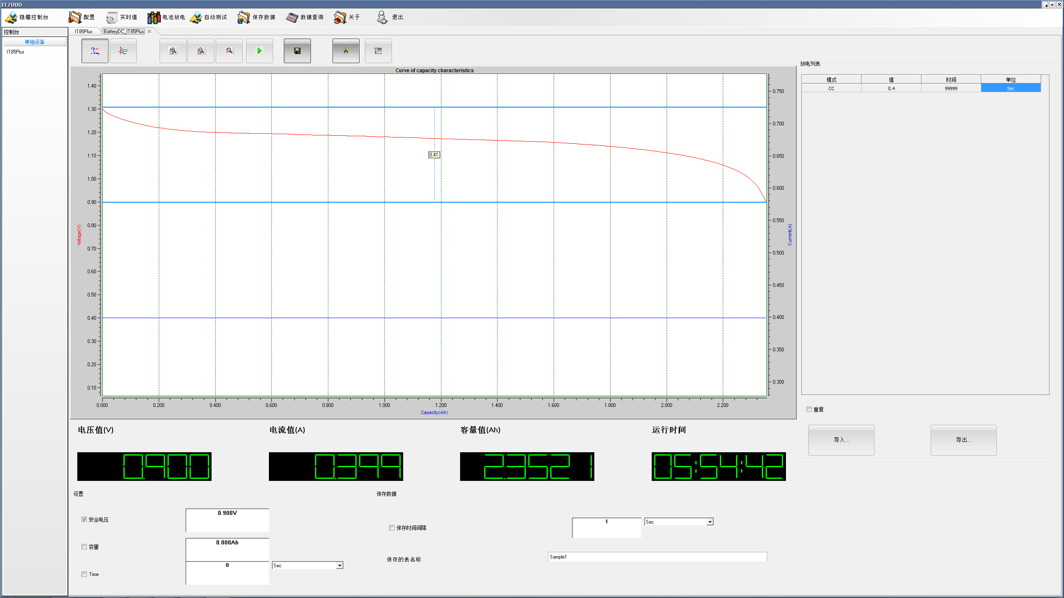The image size is (1064, 598).
Task: Click the run time display 05:54:42
Action: click(719, 466)
